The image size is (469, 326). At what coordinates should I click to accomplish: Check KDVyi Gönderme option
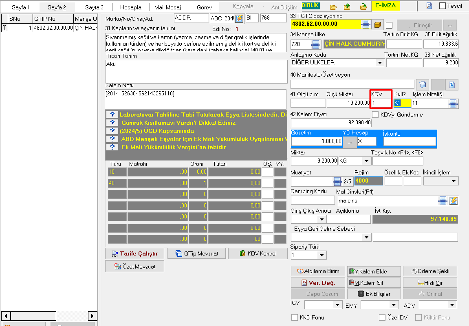pos(375,114)
